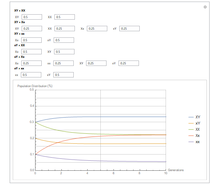The width and height of the screenshot is (220, 185).
Task: Click the XY input field under XY × XX
Action: pyautogui.click(x=32, y=17)
